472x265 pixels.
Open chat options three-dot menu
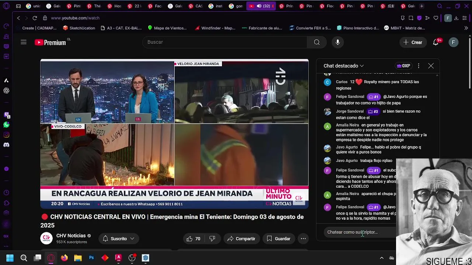coord(419,66)
